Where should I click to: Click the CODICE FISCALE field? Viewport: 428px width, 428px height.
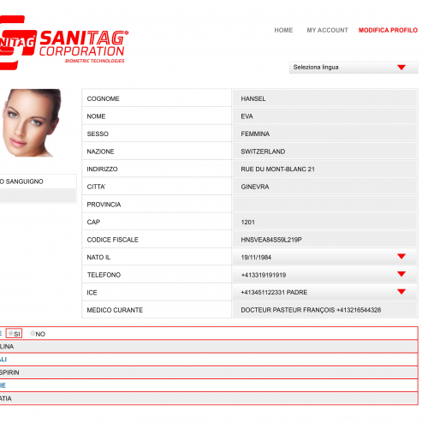[x=325, y=240]
